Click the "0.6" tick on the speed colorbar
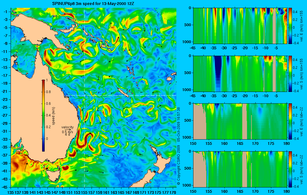The height and width of the screenshot is (195, 307). point(48,104)
